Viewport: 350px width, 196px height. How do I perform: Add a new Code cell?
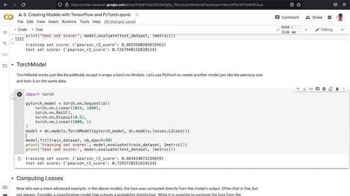click(20, 29)
